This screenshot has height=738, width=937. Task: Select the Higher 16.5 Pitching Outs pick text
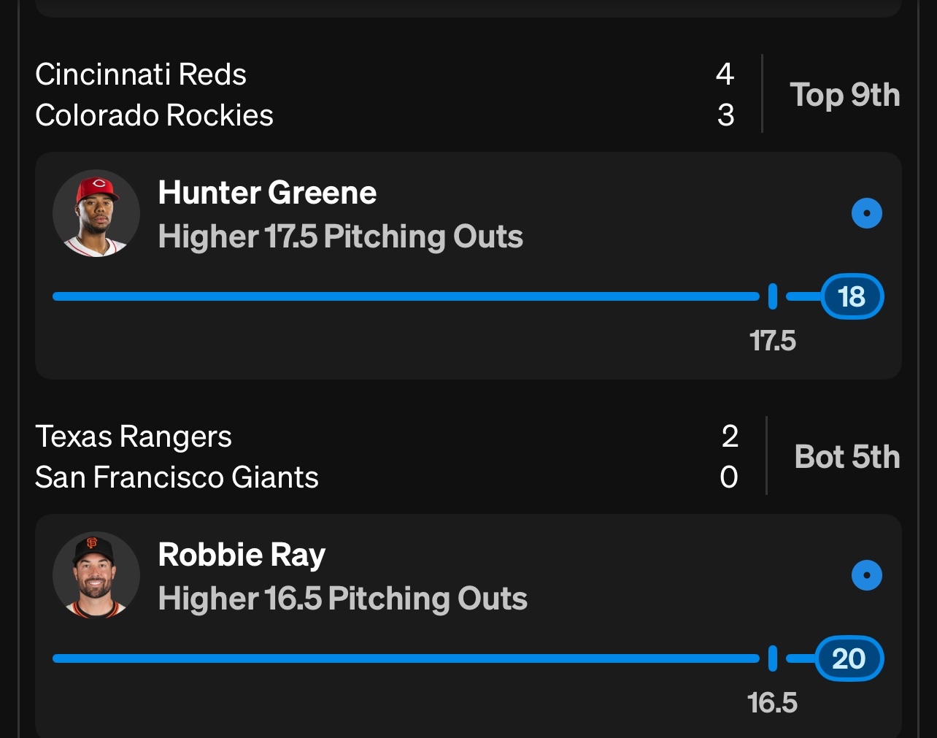[x=343, y=599]
